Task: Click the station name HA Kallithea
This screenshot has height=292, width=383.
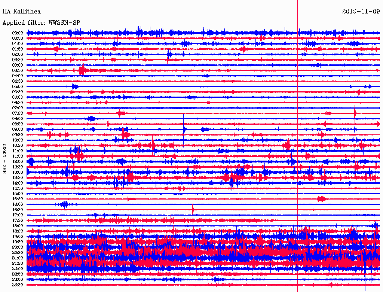Action: point(21,12)
